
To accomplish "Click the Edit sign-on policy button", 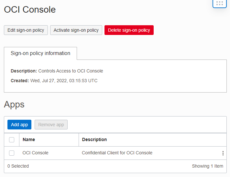I will (x=26, y=30).
